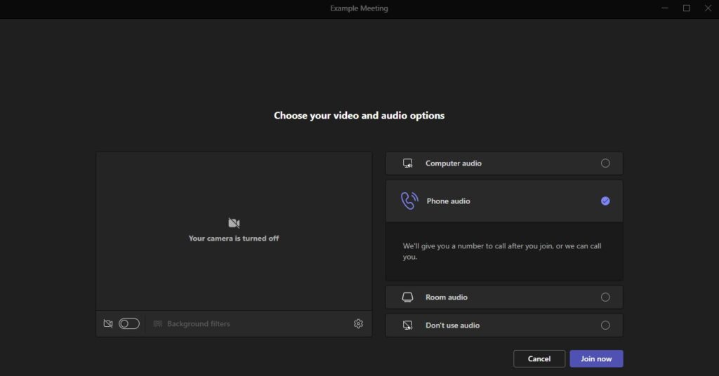Click the Phone audio label
This screenshot has height=376, width=719.
[x=448, y=201]
